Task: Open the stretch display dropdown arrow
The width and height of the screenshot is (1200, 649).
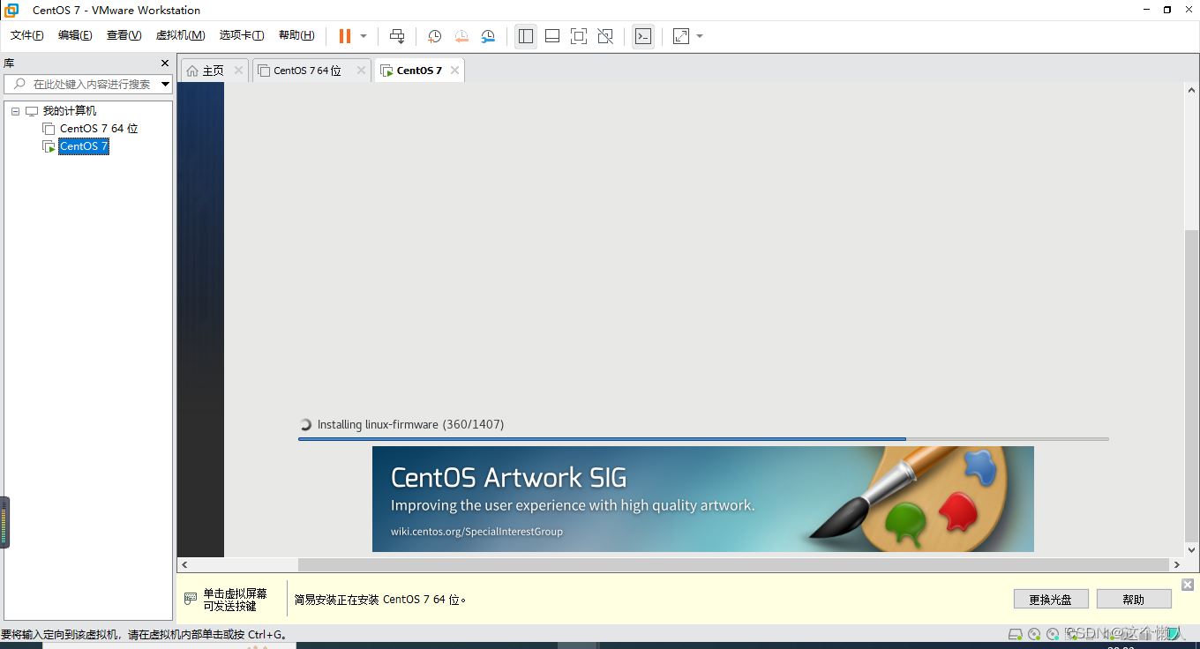Action: click(x=700, y=36)
